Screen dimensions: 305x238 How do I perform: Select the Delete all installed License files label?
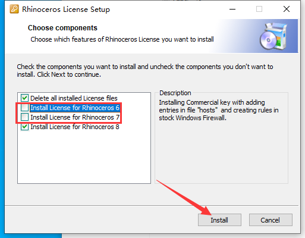(74, 98)
